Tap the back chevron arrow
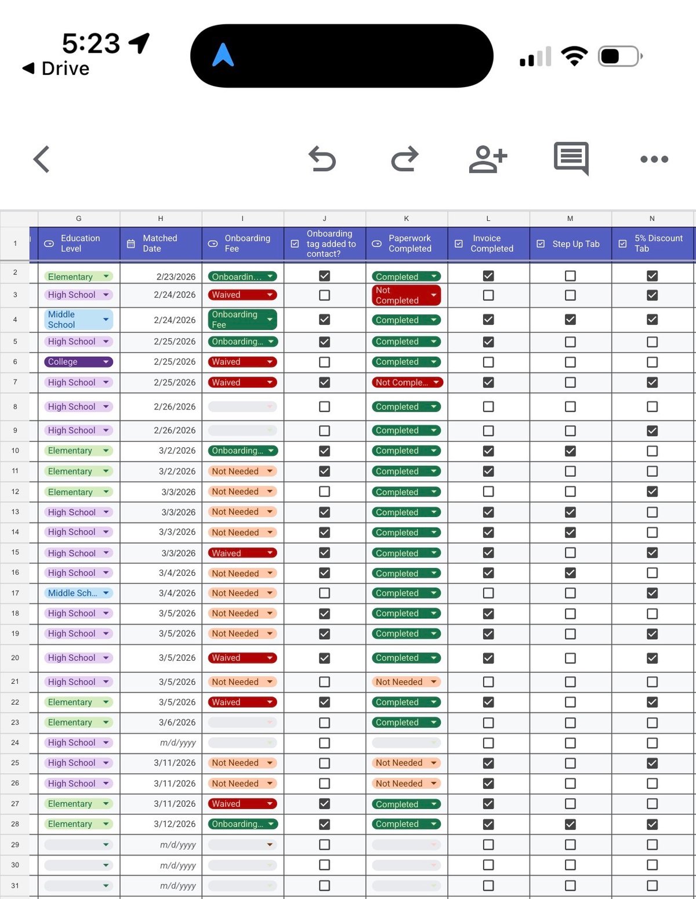The image size is (696, 899). (x=42, y=159)
